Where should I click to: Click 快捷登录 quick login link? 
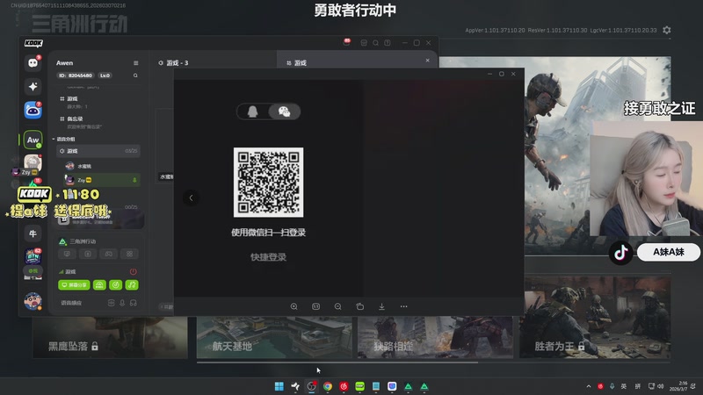coord(268,257)
